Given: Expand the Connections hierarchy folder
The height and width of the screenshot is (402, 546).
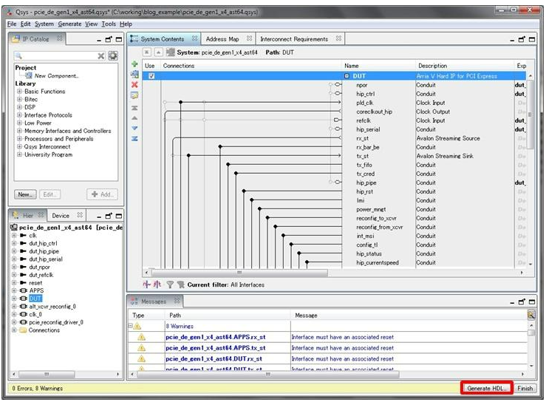Looking at the screenshot, I should tap(14, 330).
